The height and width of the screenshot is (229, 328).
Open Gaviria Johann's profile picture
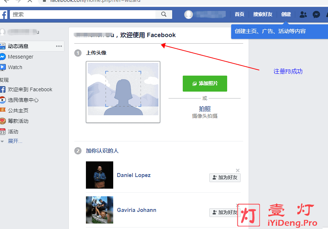(99, 210)
